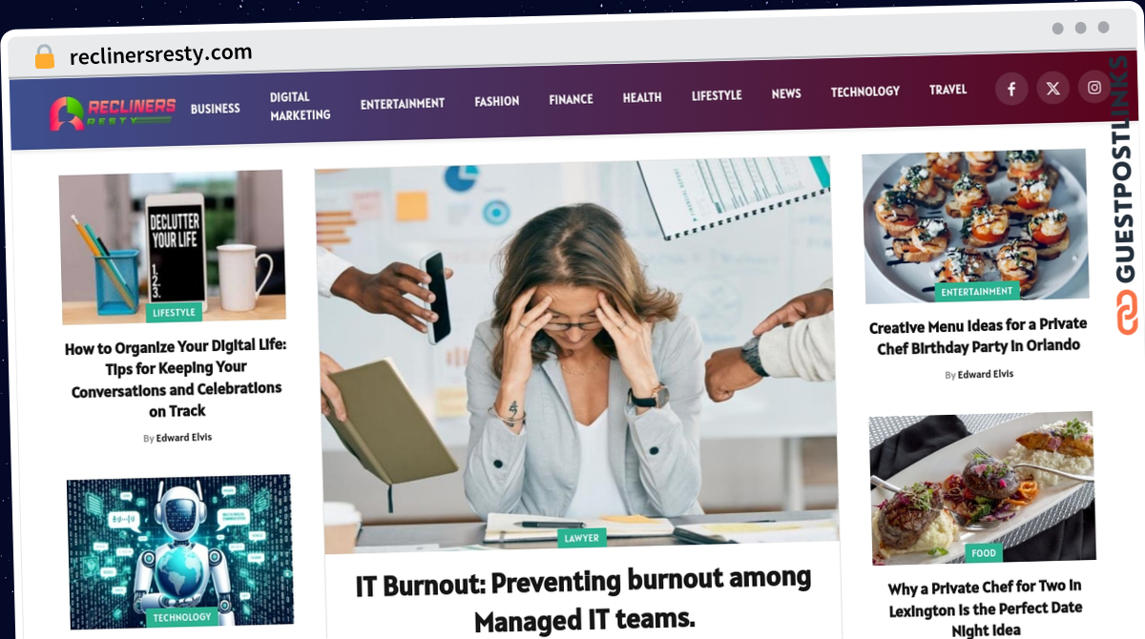Open the IT Burnout article headline

tap(584, 600)
